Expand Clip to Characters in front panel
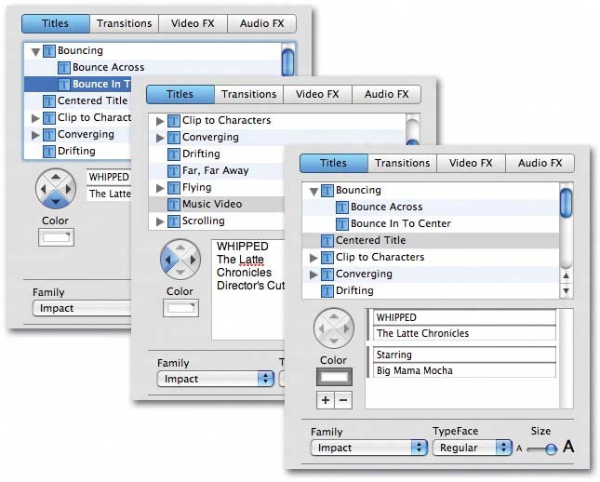 (313, 258)
